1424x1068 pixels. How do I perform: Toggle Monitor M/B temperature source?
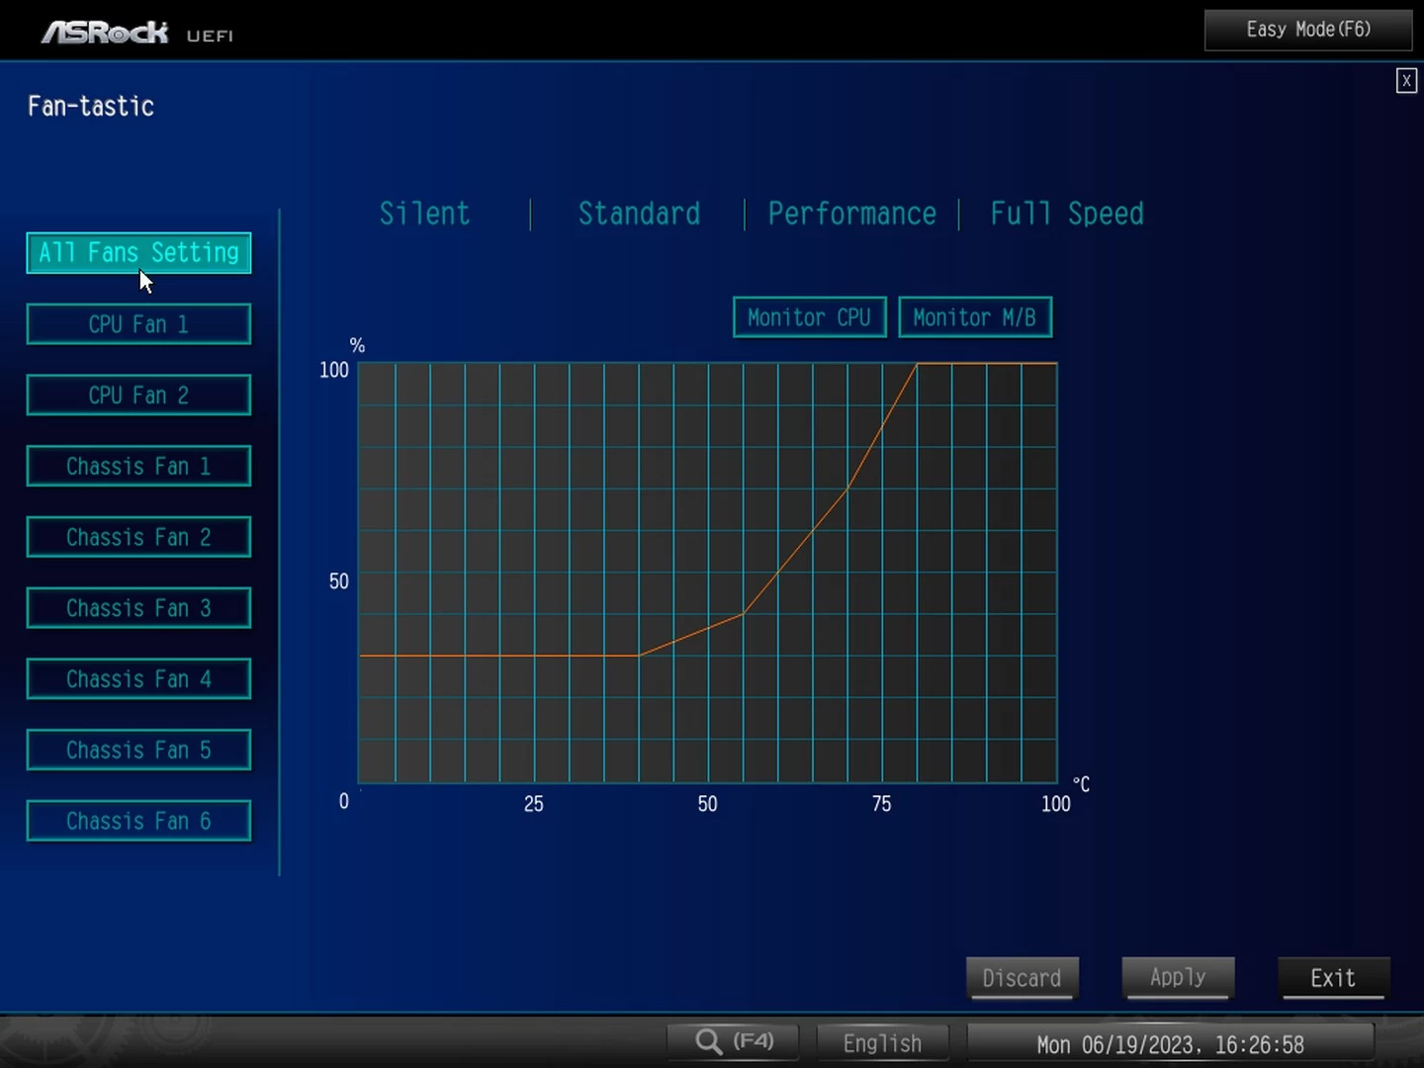tap(974, 317)
